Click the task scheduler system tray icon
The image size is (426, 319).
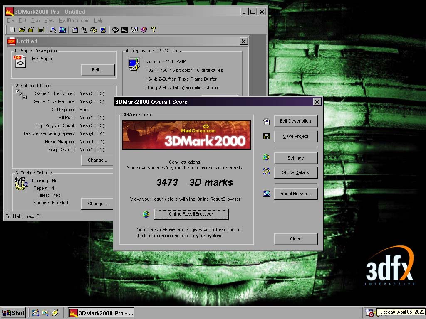pos(369,313)
